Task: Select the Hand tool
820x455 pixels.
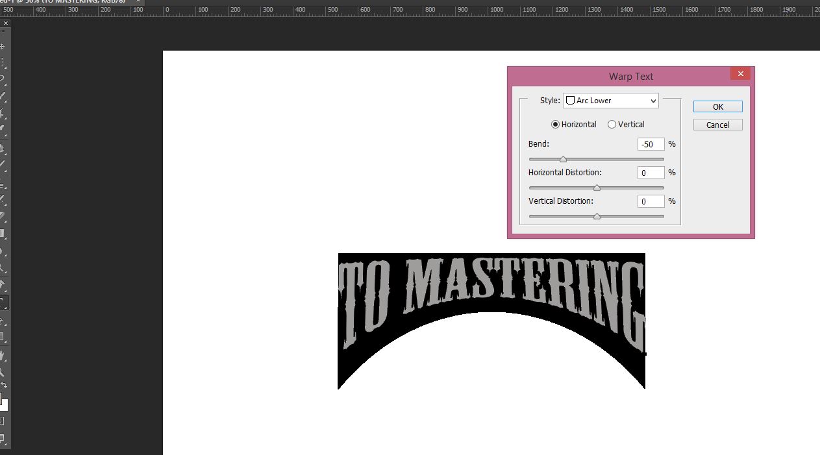Action: point(3,356)
